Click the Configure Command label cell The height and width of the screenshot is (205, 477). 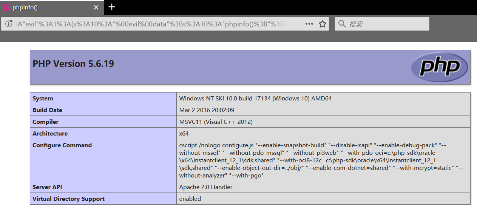(62, 145)
